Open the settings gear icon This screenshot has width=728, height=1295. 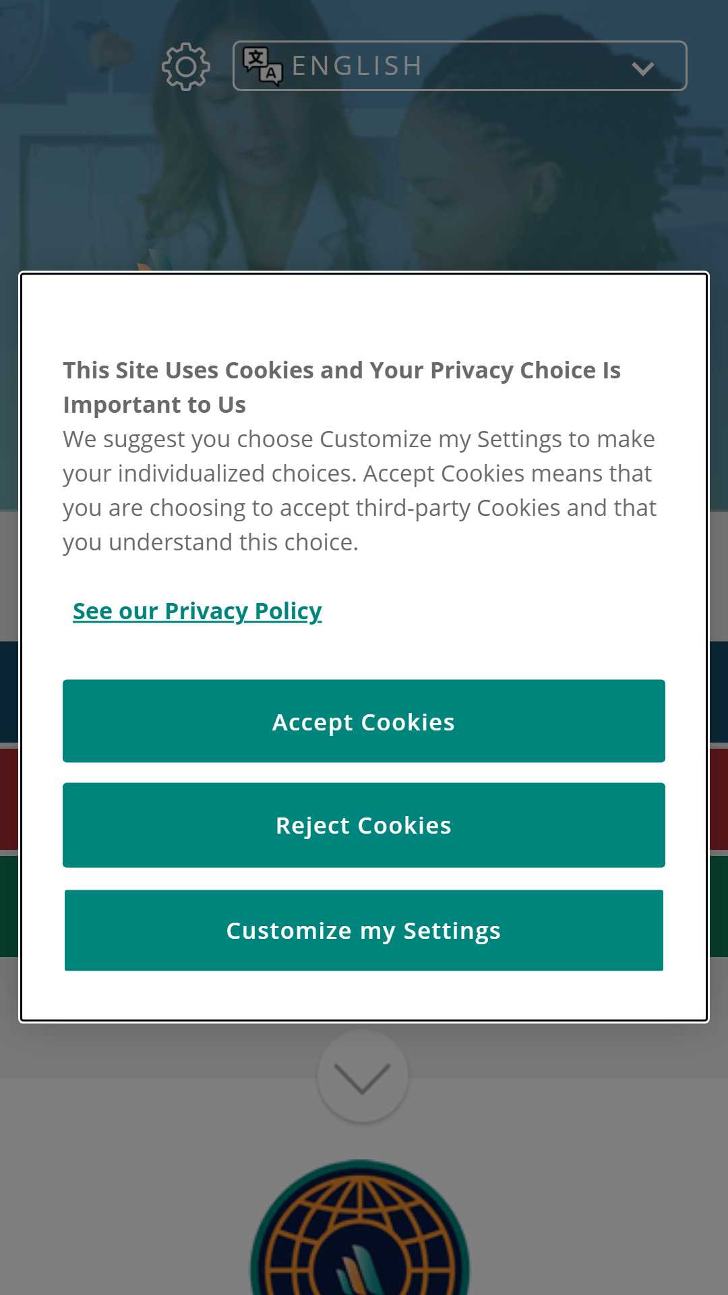[x=186, y=66]
